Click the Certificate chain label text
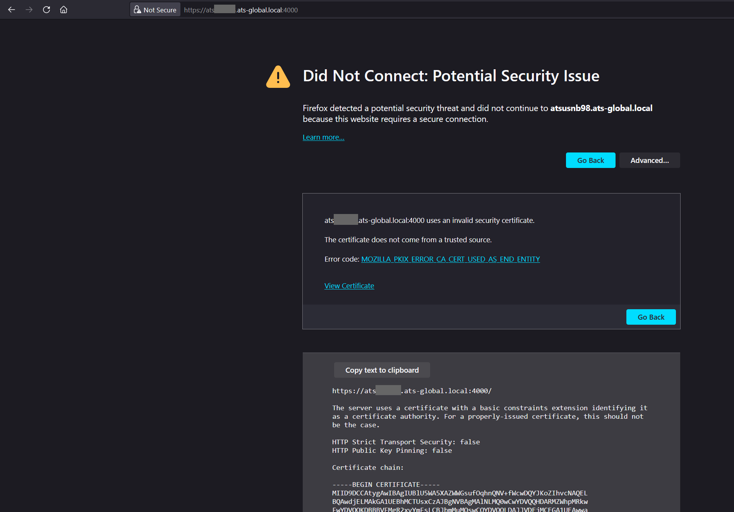734x512 pixels. (x=367, y=467)
